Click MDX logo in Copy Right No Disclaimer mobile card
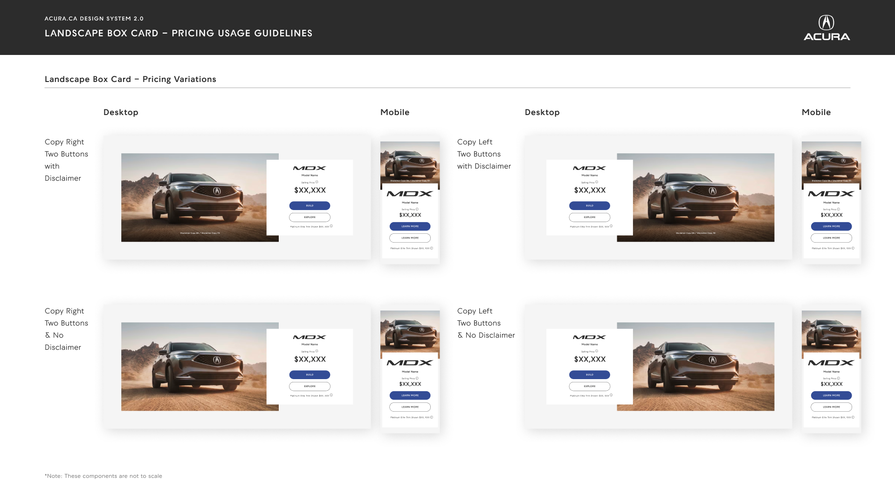This screenshot has width=895, height=503. pyautogui.click(x=410, y=363)
